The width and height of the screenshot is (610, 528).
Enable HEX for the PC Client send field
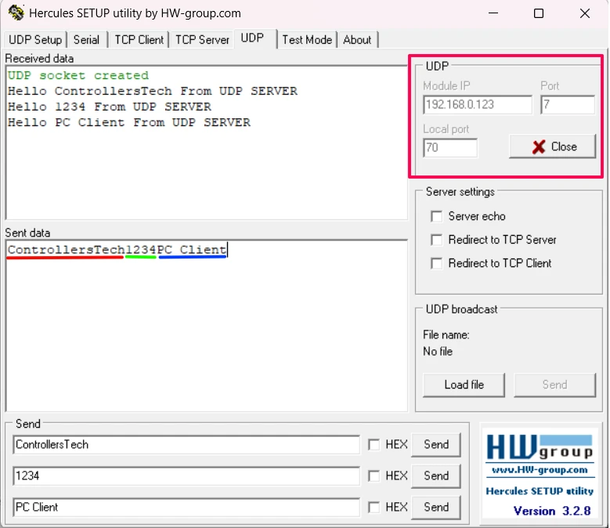coord(374,508)
